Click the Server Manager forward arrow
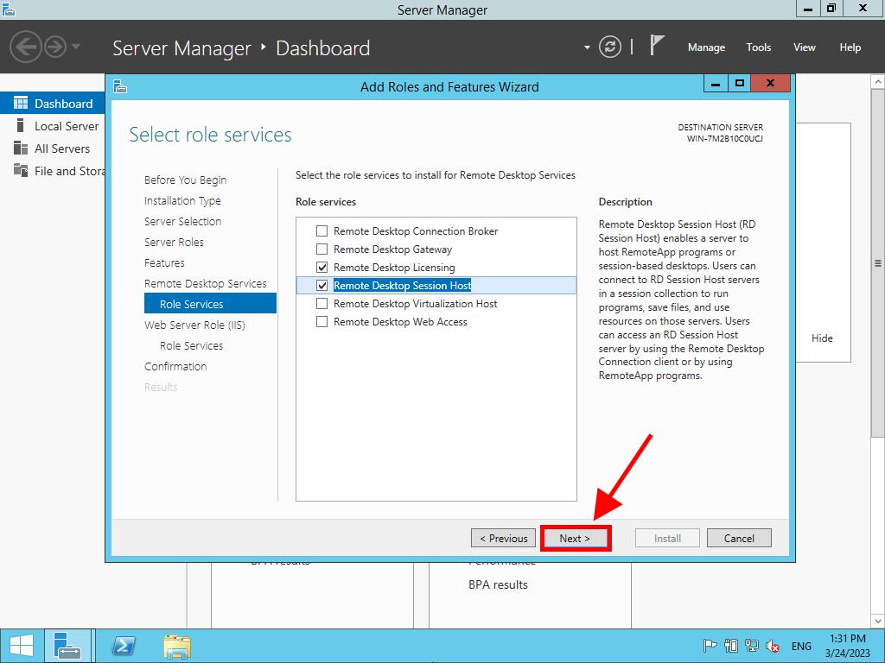Screen dimensions: 885x663 [x=55, y=47]
